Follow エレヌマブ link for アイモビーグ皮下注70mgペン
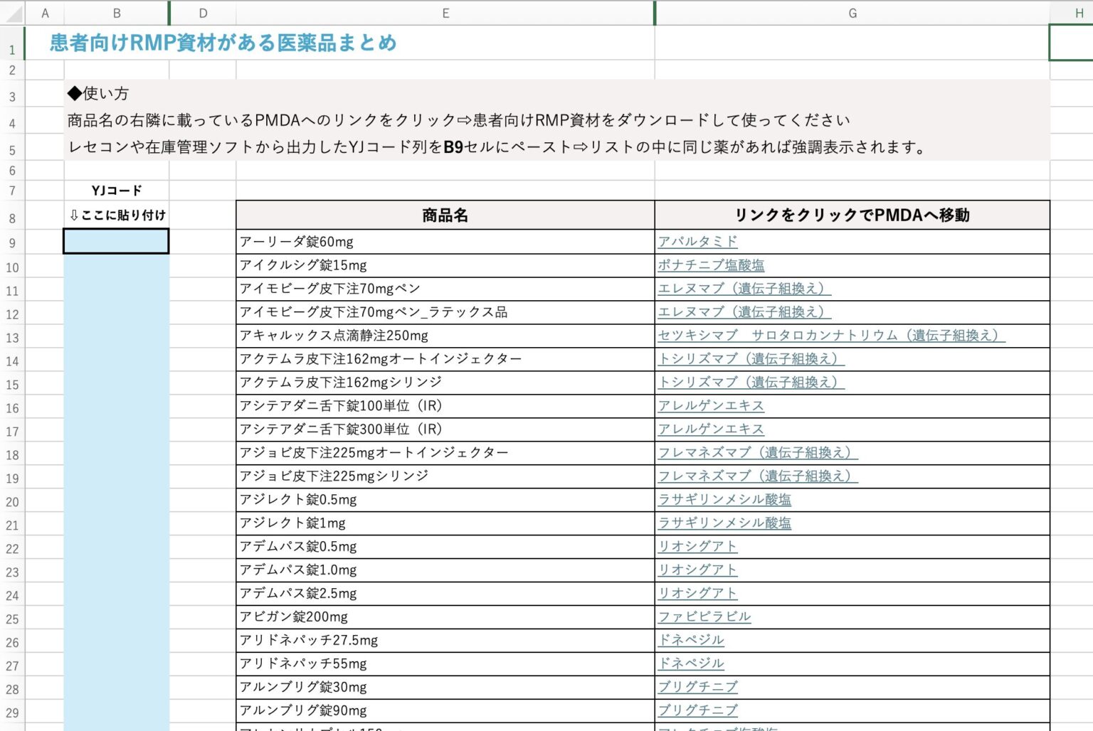This screenshot has width=1093, height=731. pos(744,288)
